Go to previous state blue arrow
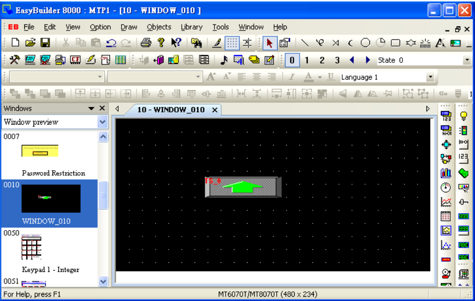 [352, 60]
